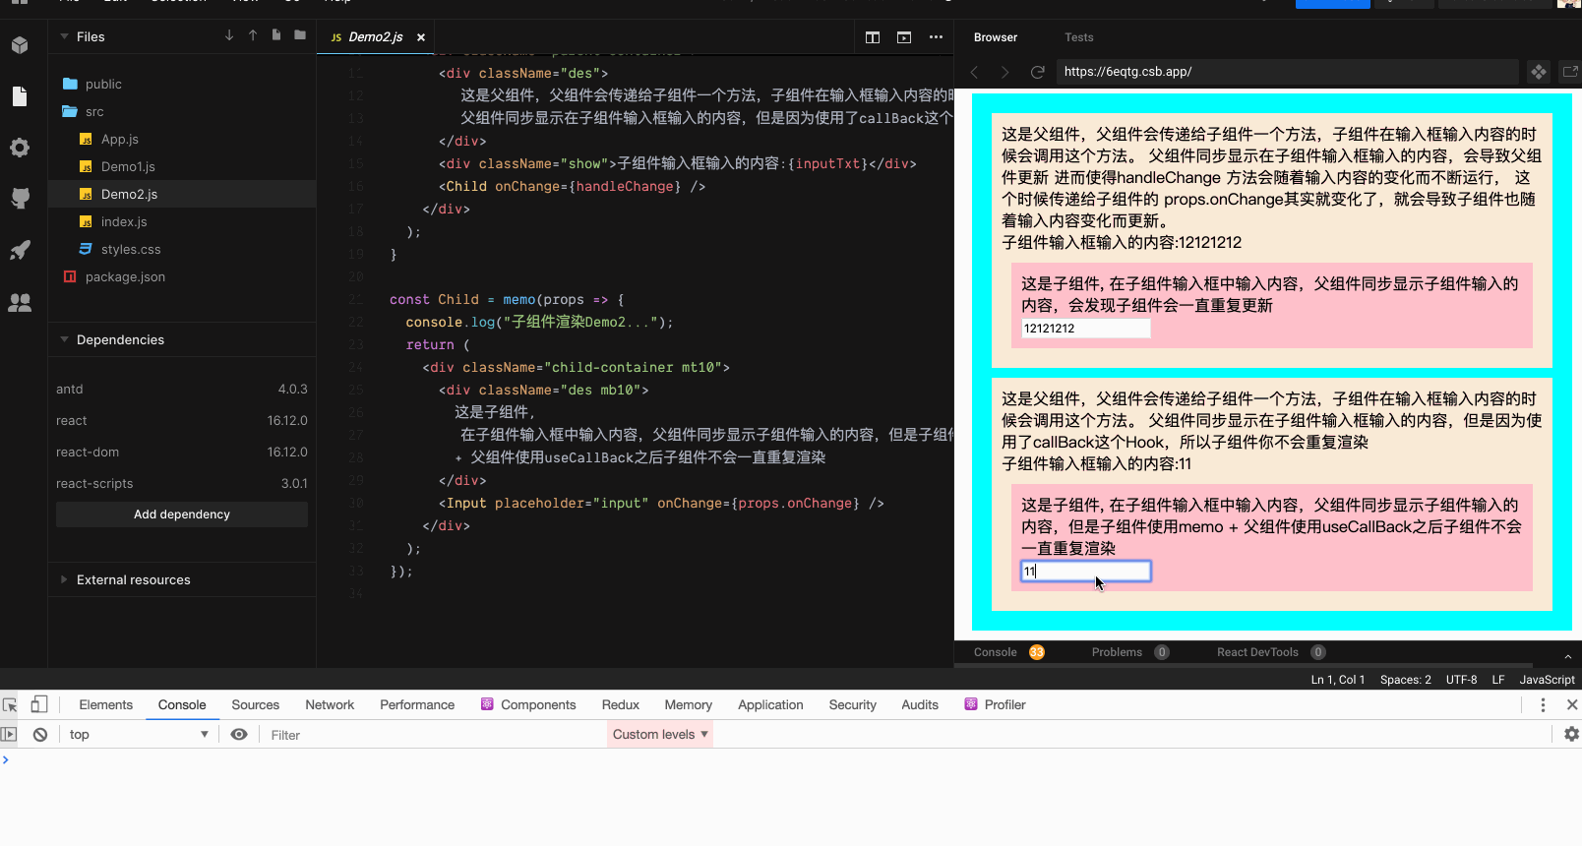Click the Add dependency button

(x=182, y=514)
